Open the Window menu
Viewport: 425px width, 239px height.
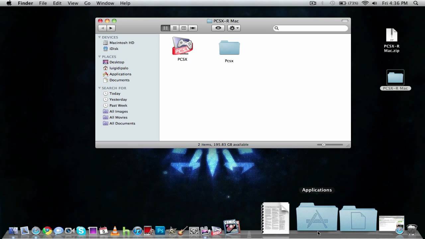[105, 3]
